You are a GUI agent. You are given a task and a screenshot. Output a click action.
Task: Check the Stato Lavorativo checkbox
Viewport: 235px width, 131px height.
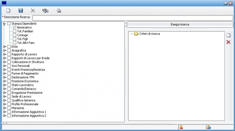[x=9, y=85]
